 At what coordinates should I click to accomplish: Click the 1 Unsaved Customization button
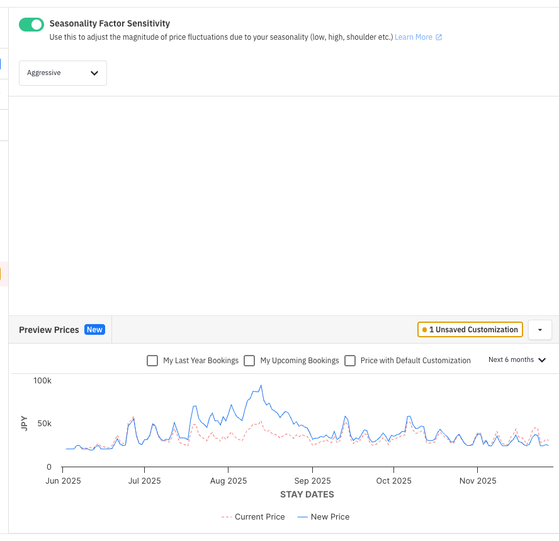470,330
